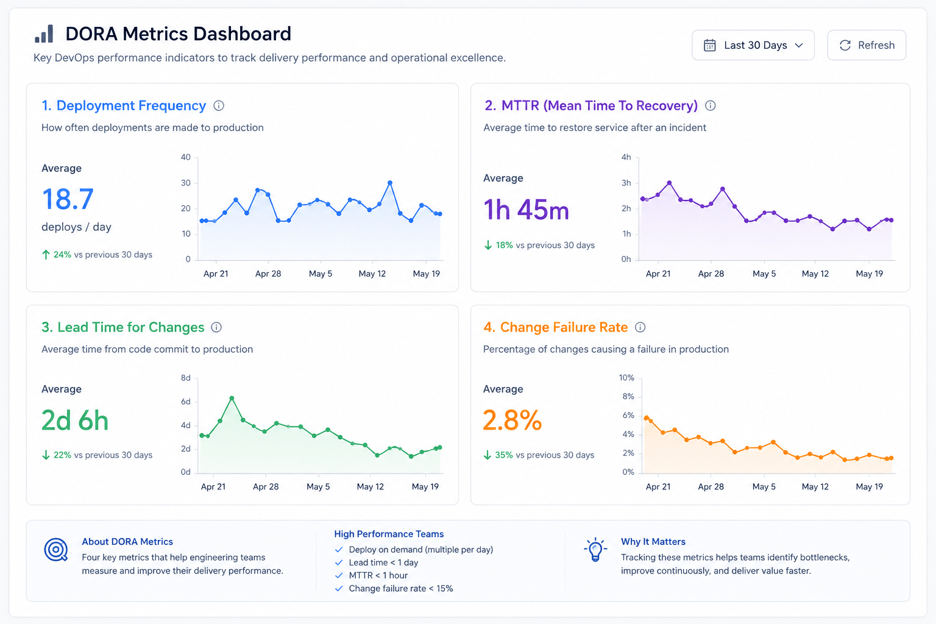Click the 24% vs previous 30 days text
Viewport: 936px width, 624px height.
tap(103, 255)
